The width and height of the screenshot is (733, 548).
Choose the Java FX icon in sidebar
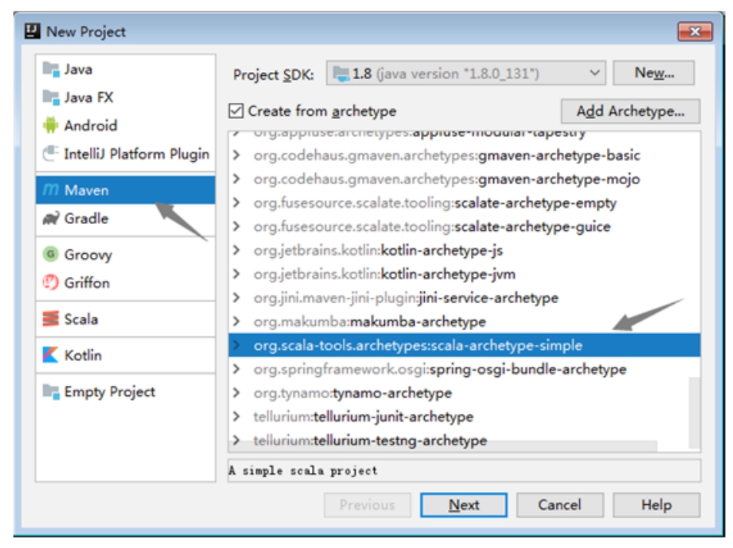(51, 97)
